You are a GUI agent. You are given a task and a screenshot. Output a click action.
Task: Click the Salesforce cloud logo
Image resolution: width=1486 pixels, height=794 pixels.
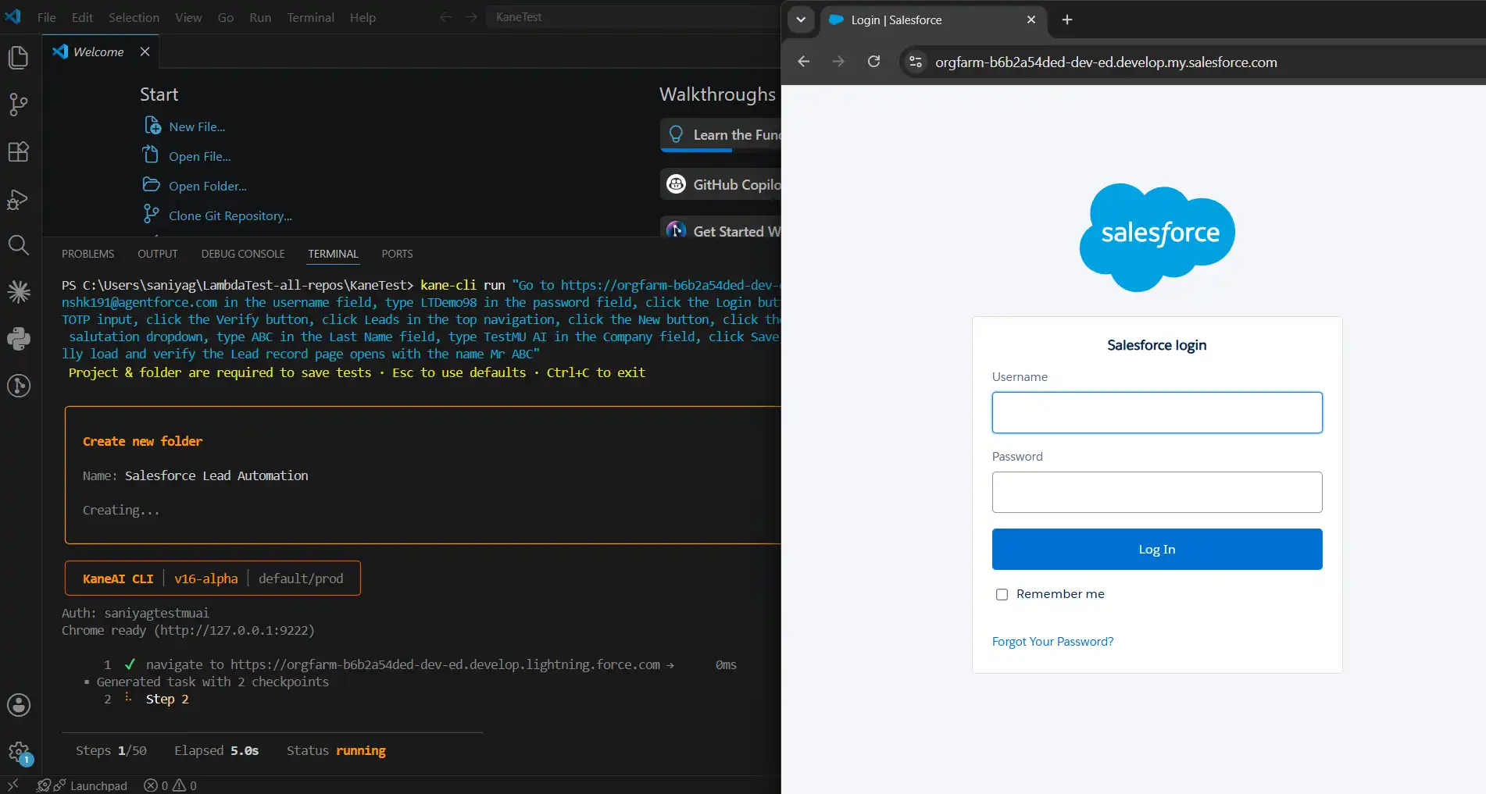[1157, 237]
